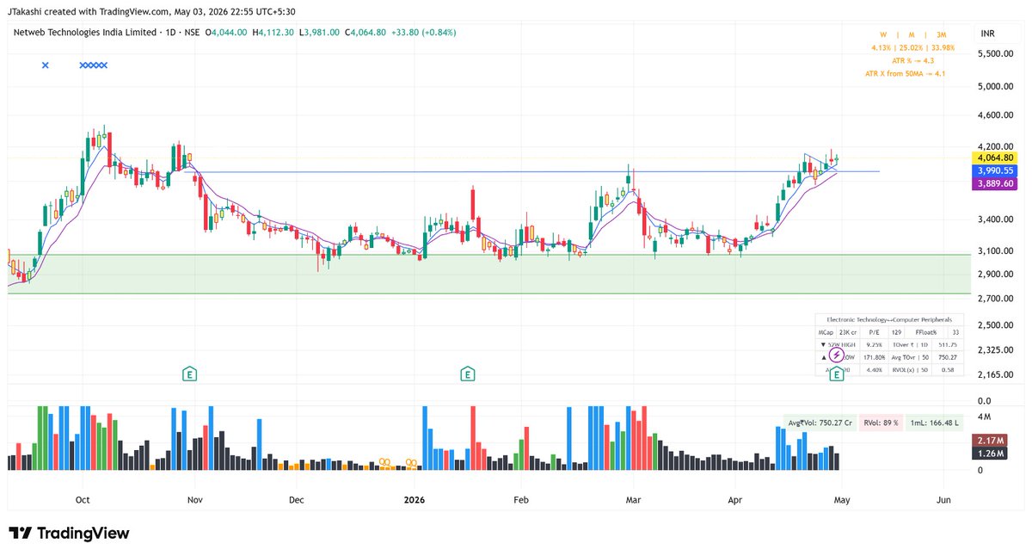Click the purple 3,889.60 moving average label

pos(994,183)
